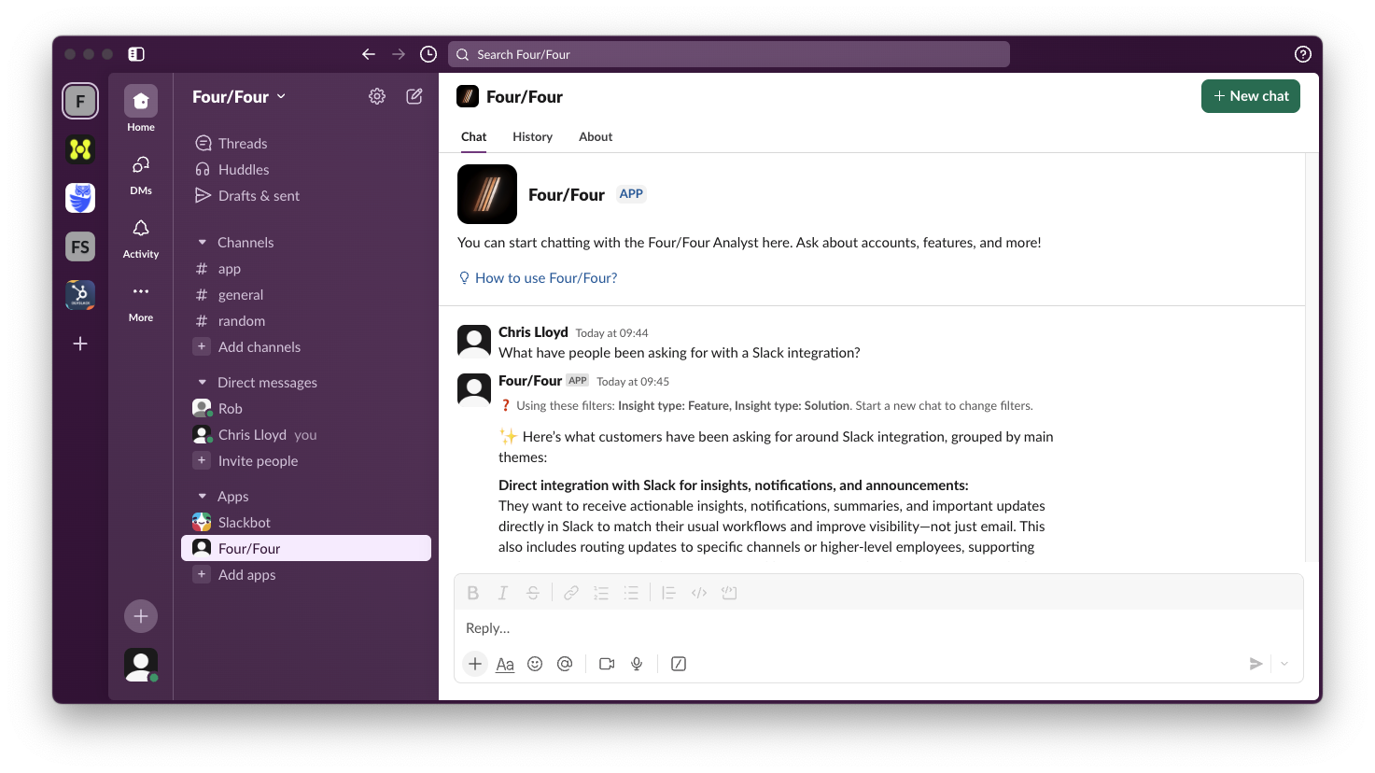This screenshot has height=773, width=1375.
Task: Switch to the FS workspace
Action: 80,246
